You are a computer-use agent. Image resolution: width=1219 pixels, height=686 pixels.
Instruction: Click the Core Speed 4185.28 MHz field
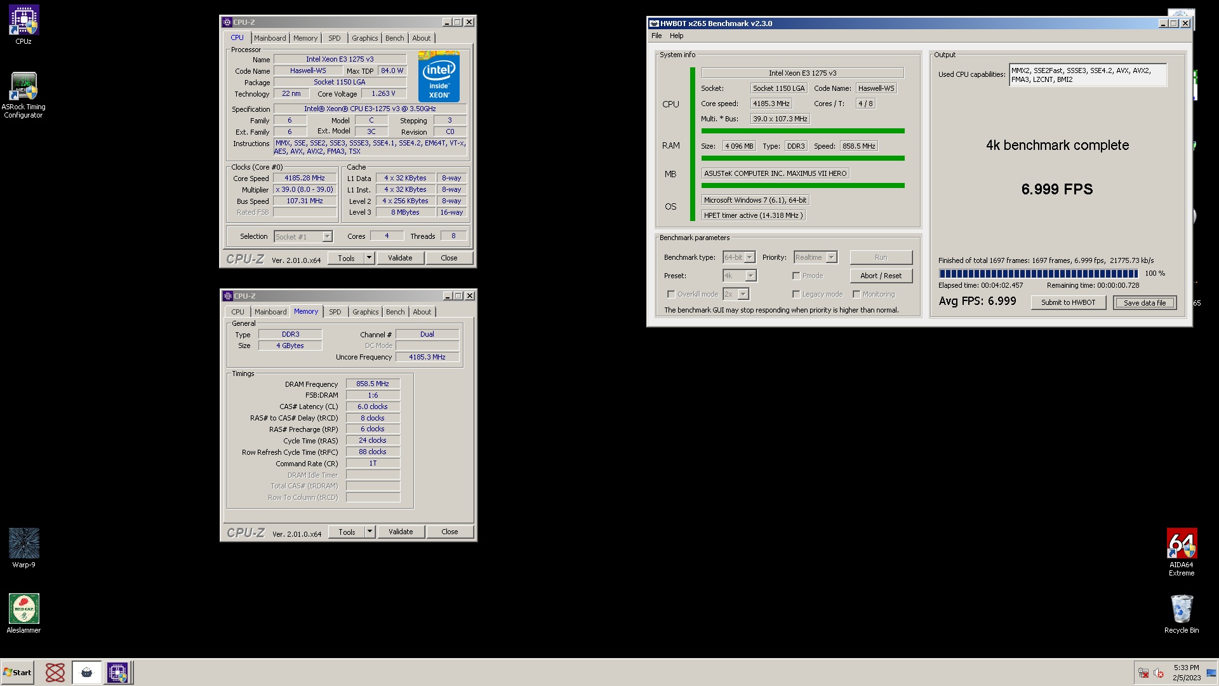click(305, 178)
